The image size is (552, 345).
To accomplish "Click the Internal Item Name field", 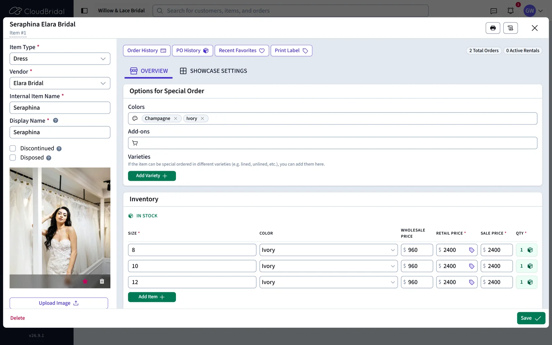I will click(60, 108).
